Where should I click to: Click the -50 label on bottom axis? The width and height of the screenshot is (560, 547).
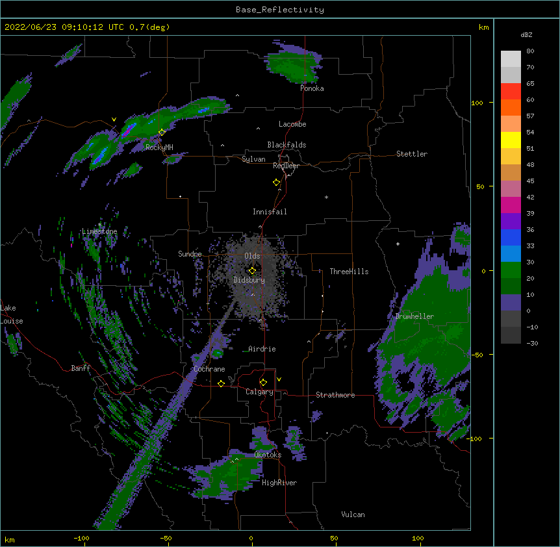click(x=166, y=538)
